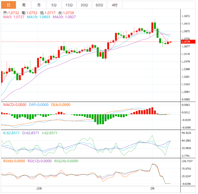The image size is (198, 194).
Task: Click the MA10 indicator label
Action: pyautogui.click(x=38, y=17)
